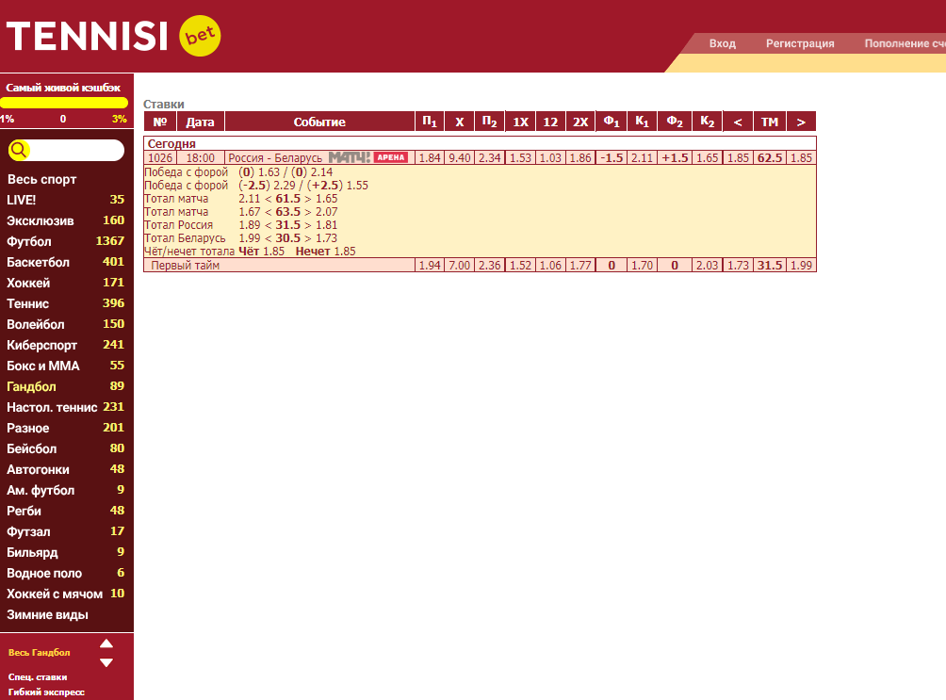Click the yellow cashback progress bar
Screen dimensions: 946x700
(x=64, y=104)
